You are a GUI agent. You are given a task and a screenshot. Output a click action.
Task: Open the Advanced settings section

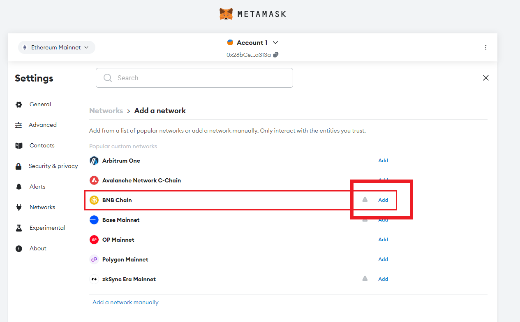pyautogui.click(x=42, y=125)
